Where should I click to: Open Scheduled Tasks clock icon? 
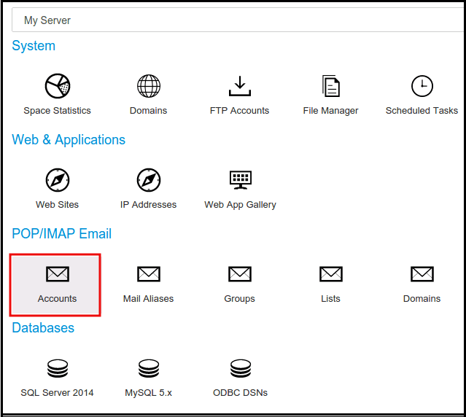(x=422, y=86)
